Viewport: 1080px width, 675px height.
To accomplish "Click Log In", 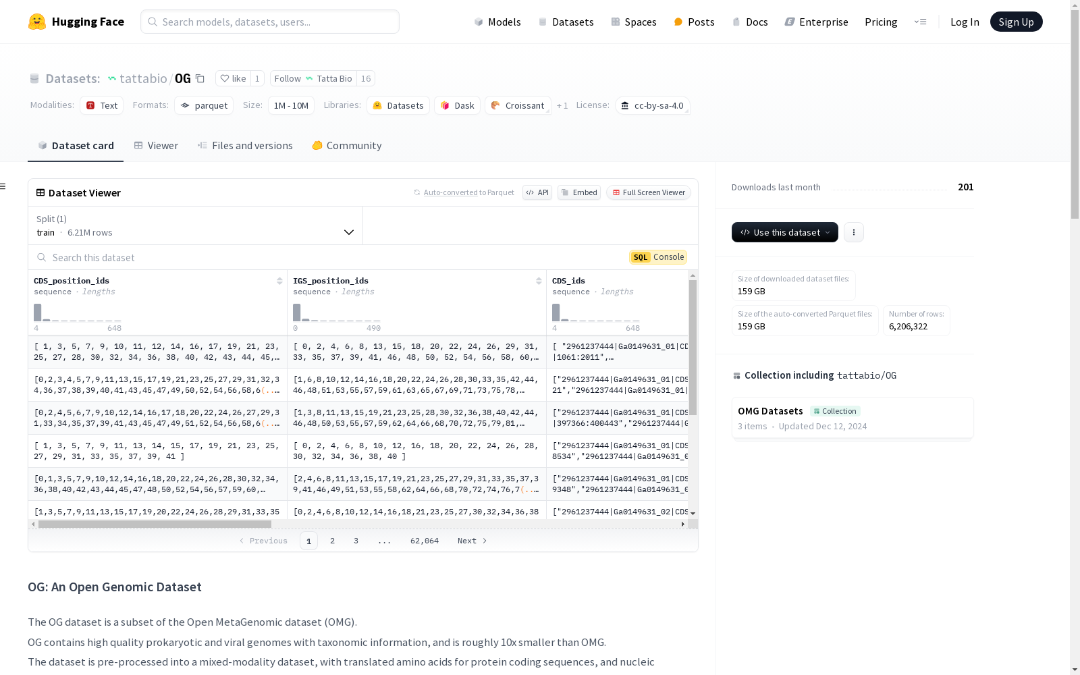I will (965, 22).
